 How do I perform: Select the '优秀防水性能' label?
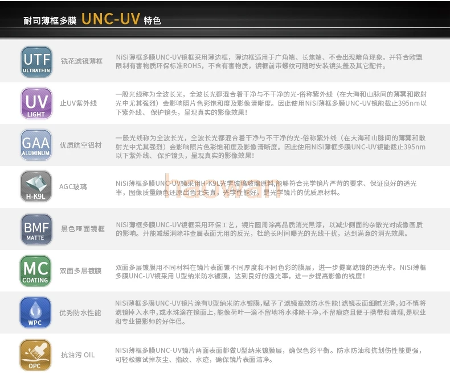[80, 312]
